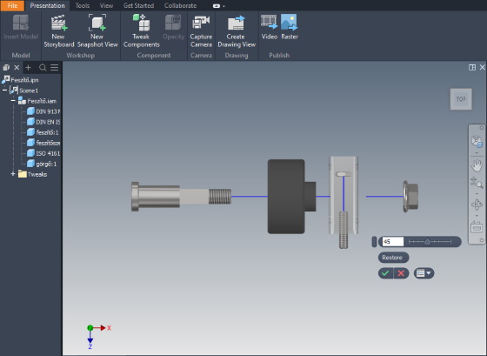487x356 pixels.
Task: Close the model browser tab
Action: [17, 68]
